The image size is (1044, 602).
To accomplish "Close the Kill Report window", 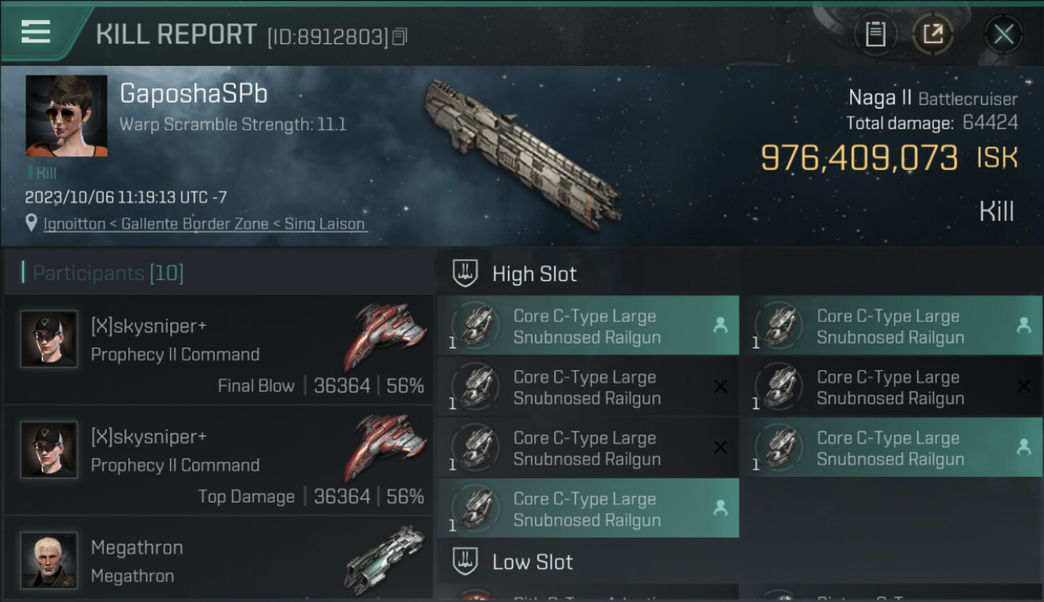I will (x=1003, y=34).
